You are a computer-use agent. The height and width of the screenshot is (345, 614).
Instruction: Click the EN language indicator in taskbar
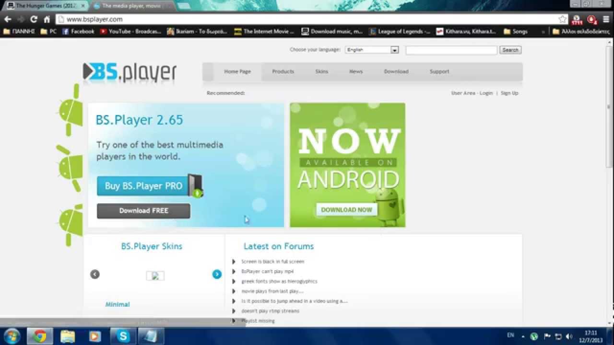(510, 335)
